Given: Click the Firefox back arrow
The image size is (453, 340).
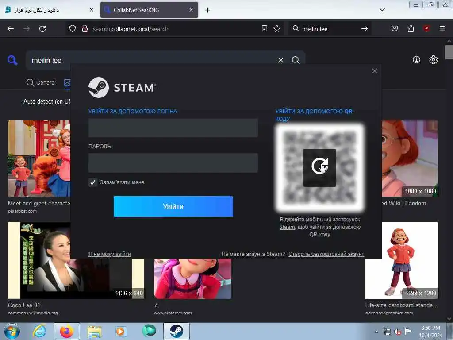Looking at the screenshot, I should (x=11, y=29).
